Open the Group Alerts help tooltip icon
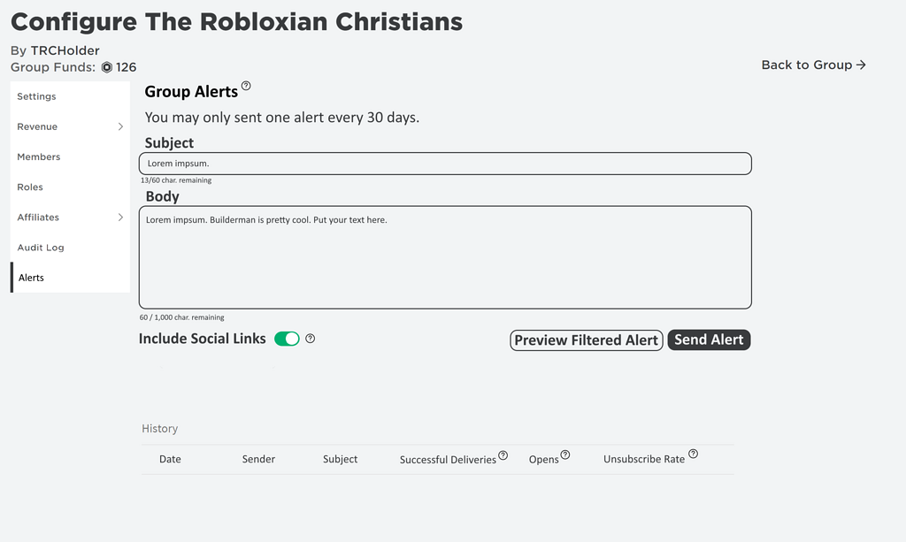This screenshot has width=906, height=542. 247,85
